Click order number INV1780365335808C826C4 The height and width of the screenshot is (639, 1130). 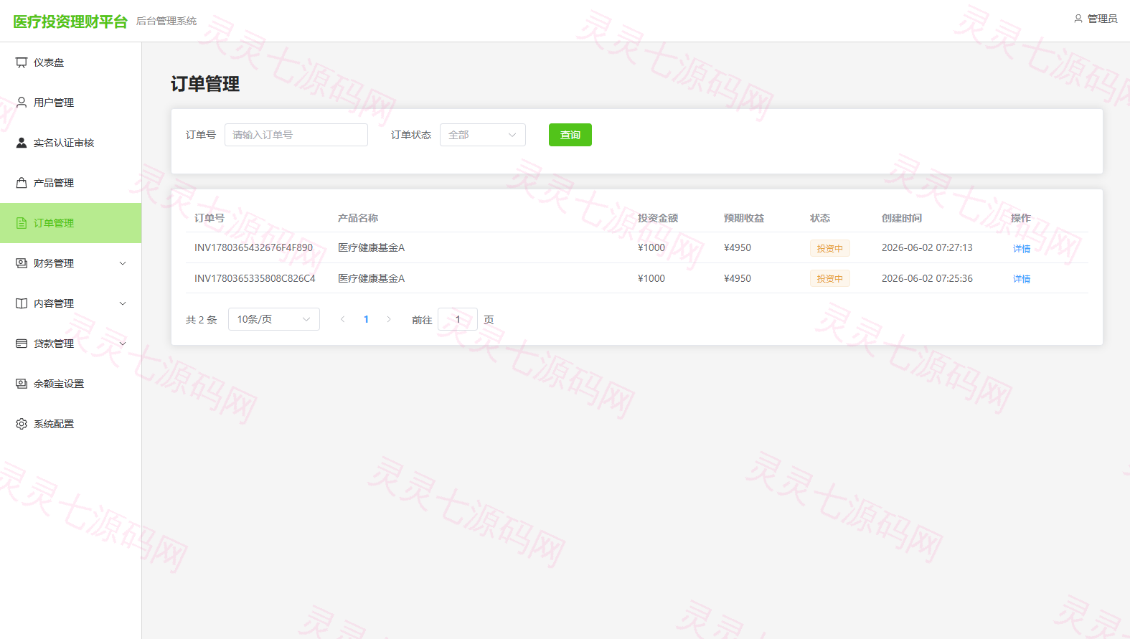coord(255,278)
